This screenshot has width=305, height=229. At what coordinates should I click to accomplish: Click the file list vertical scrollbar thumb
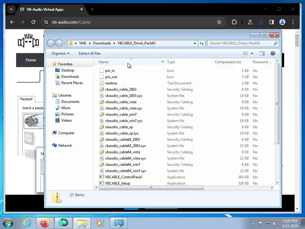click(x=277, y=103)
